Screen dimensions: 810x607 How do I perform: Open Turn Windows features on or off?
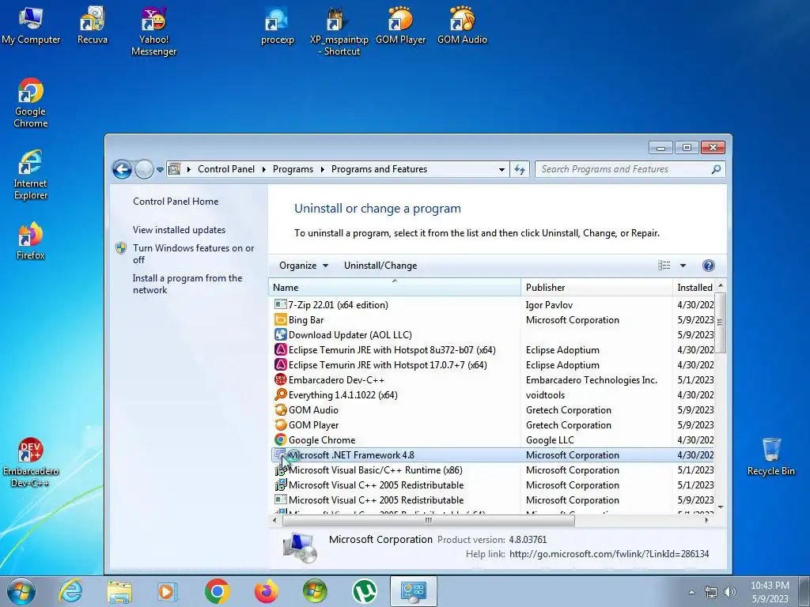pos(193,254)
